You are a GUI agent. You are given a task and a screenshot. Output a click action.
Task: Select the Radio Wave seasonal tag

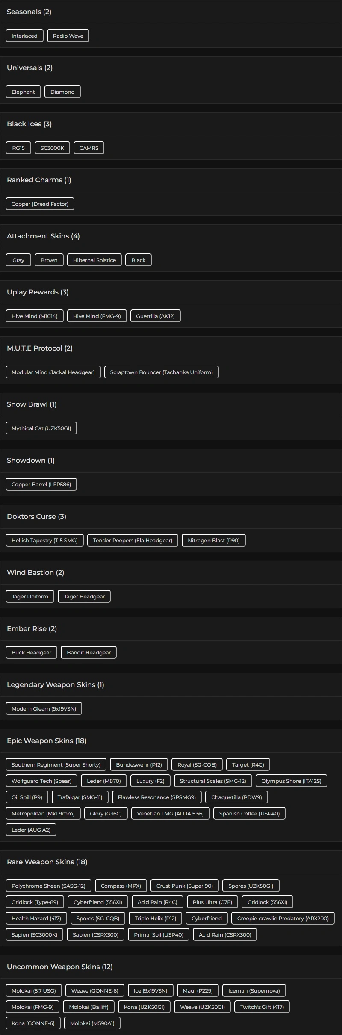pyautogui.click(x=68, y=36)
